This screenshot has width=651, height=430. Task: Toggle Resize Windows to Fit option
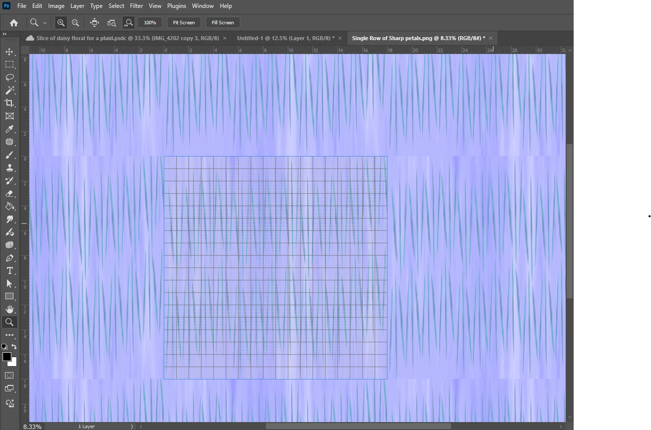tap(95, 22)
